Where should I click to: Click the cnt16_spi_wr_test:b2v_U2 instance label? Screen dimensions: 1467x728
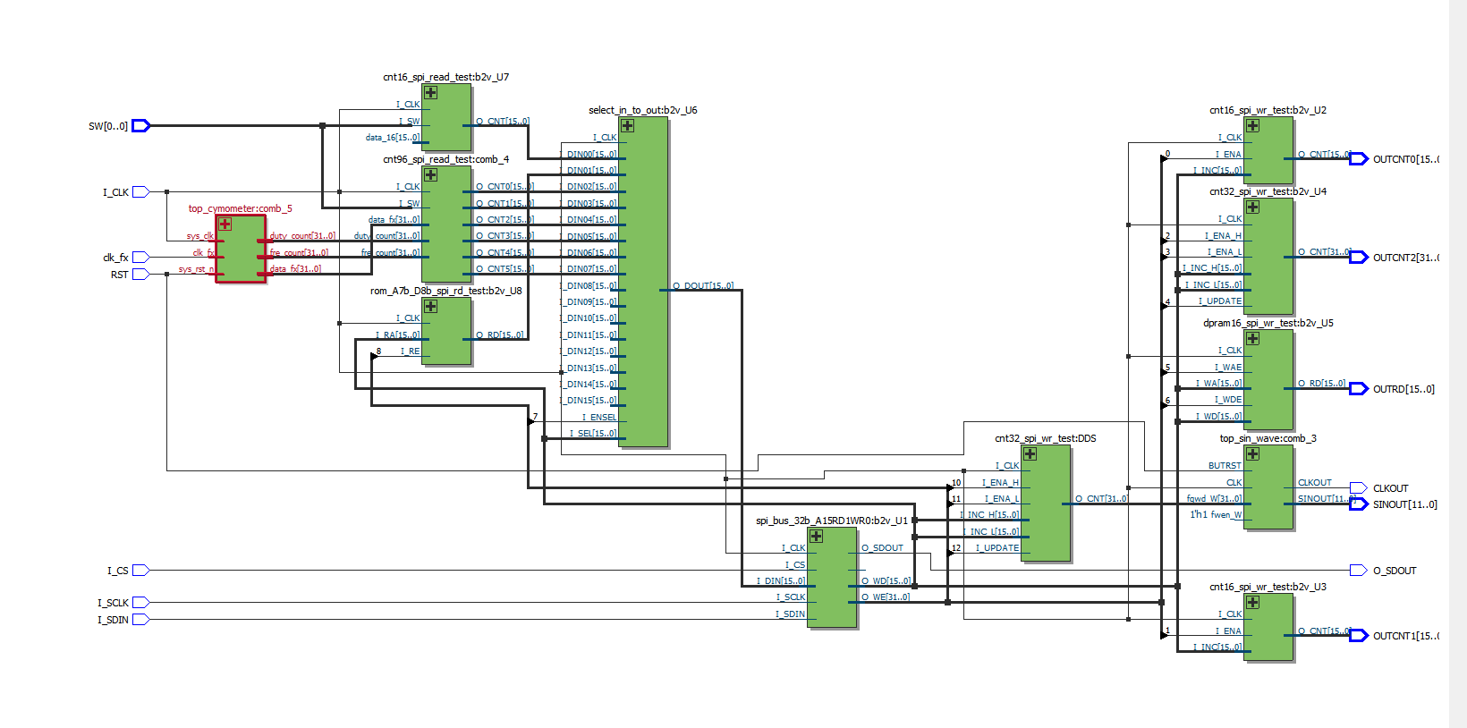(x=1268, y=110)
